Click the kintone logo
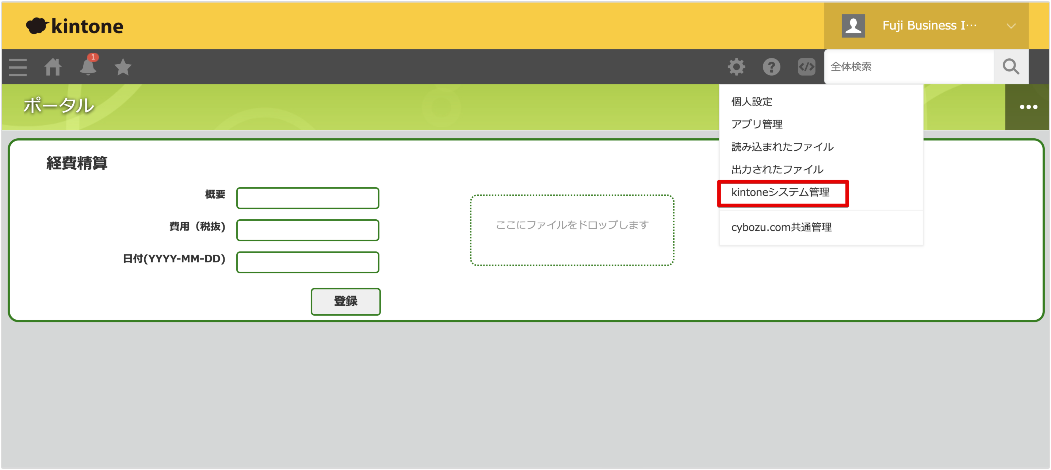 (x=74, y=26)
